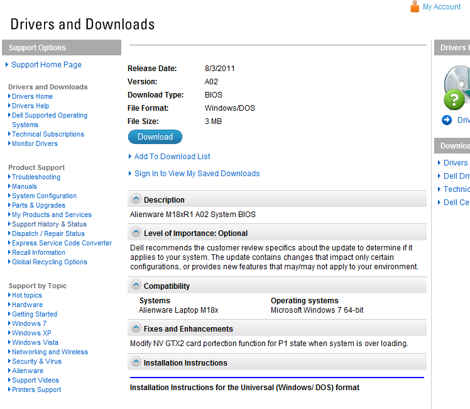Image resolution: width=470 pixels, height=409 pixels.
Task: Open Global Recycling Options
Action: click(50, 262)
